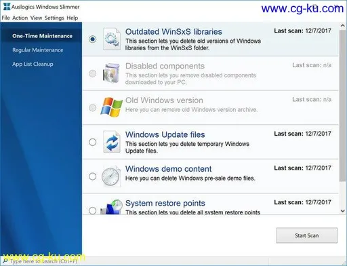Click the Last scan date for WinSxS libraries

click(302, 31)
